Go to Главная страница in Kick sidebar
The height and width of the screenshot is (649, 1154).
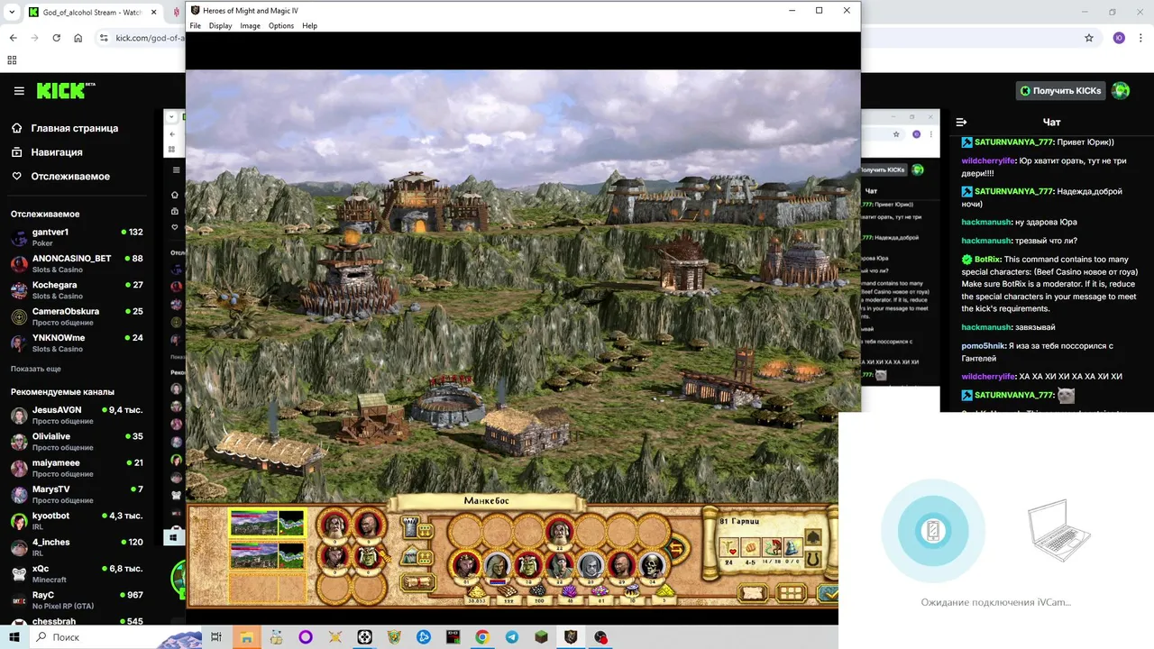(x=74, y=128)
